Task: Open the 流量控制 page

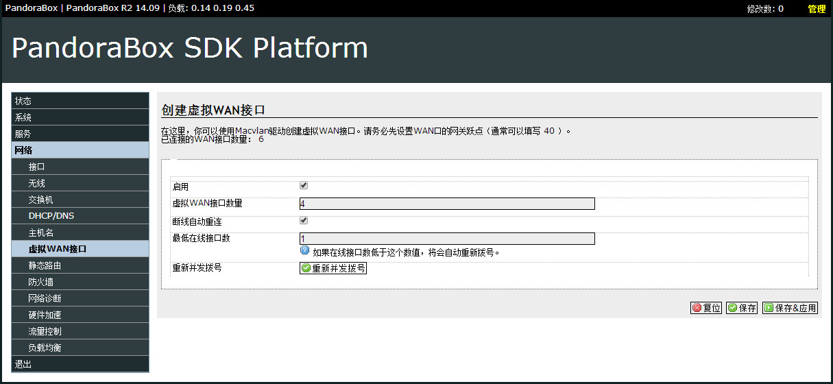Action: tap(80, 331)
